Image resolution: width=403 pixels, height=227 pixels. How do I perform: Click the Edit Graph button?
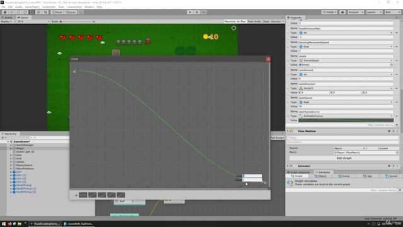(344, 158)
